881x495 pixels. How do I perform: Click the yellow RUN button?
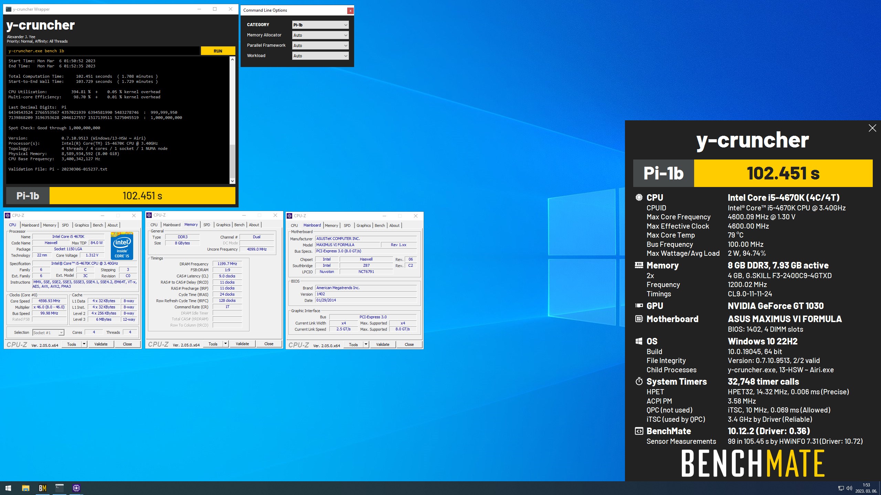(x=218, y=51)
